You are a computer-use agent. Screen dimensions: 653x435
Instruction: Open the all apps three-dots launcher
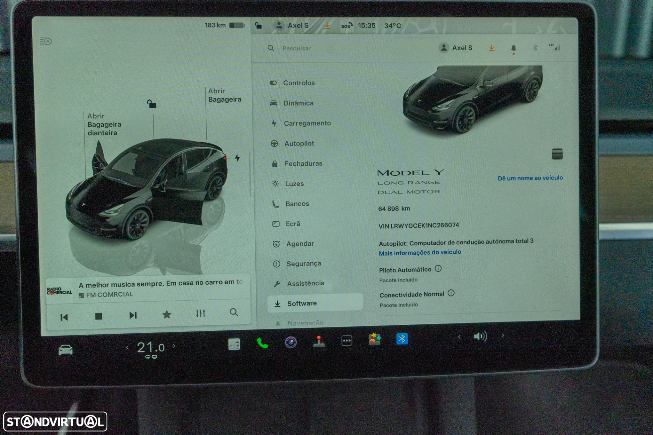(347, 341)
